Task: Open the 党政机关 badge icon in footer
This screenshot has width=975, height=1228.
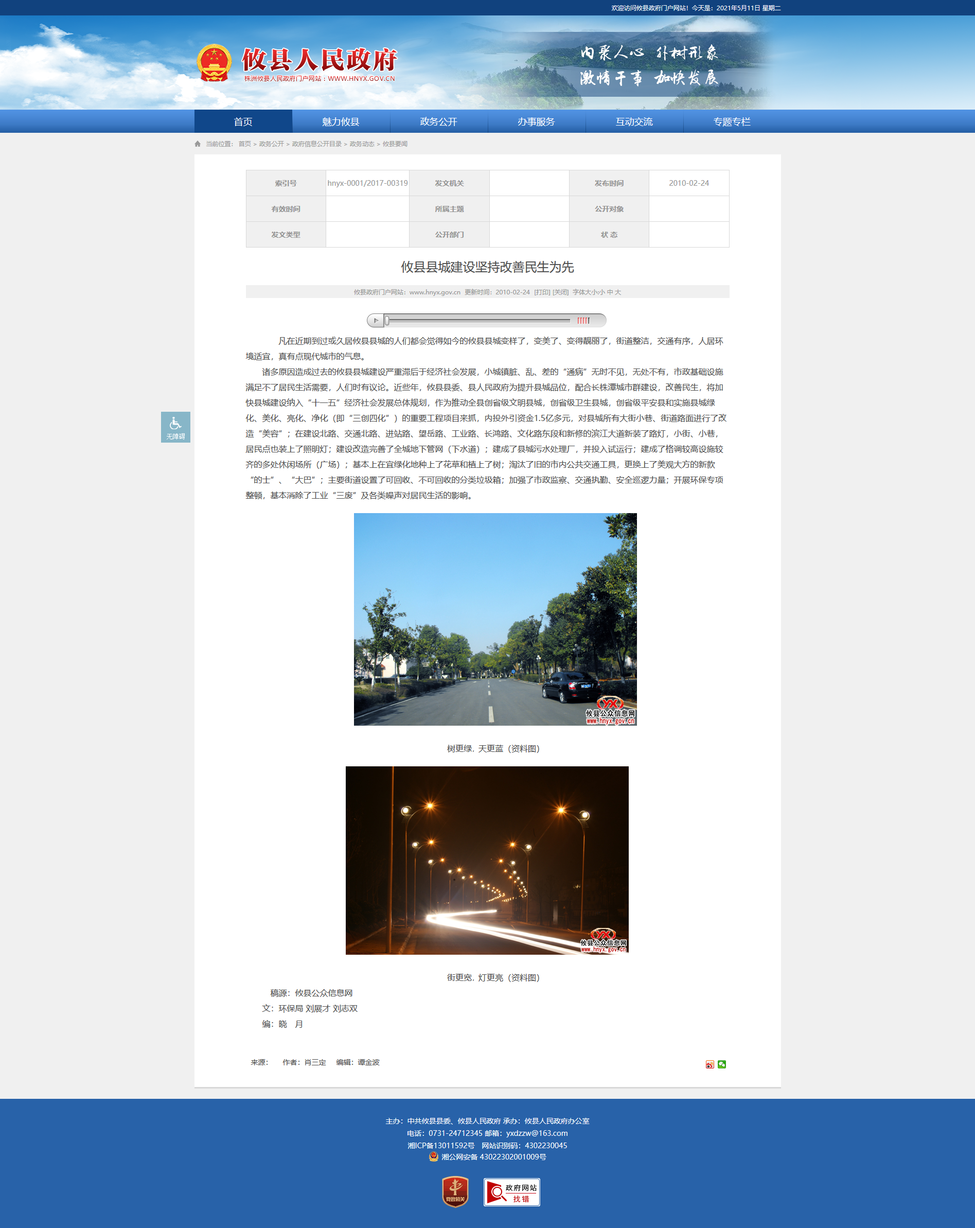Action: [455, 1191]
